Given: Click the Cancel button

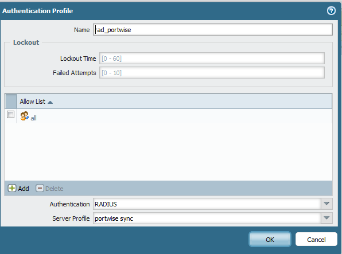Looking at the screenshot, I should pos(316,239).
